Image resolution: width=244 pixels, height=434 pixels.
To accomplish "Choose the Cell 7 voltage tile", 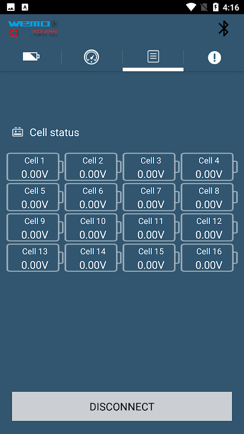I will click(151, 197).
